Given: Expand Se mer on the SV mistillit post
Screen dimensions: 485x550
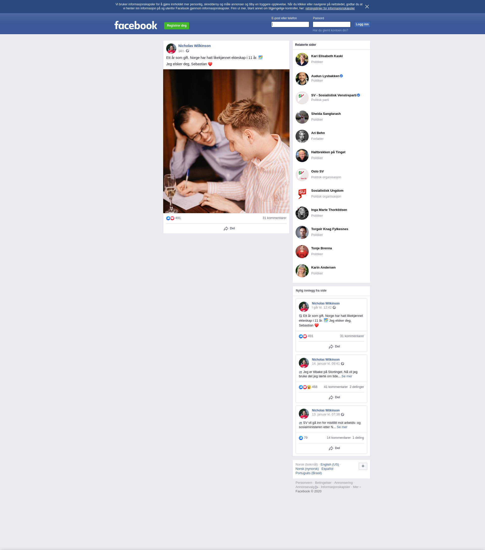Looking at the screenshot, I should (342, 427).
